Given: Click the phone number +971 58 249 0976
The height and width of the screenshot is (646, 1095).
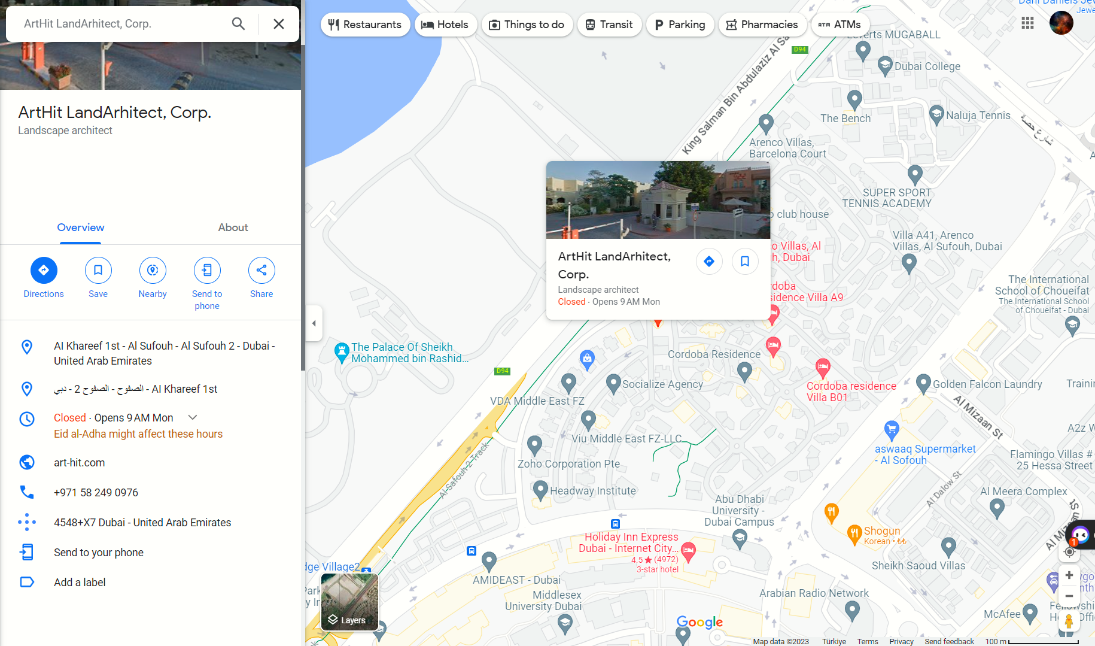Looking at the screenshot, I should point(96,493).
